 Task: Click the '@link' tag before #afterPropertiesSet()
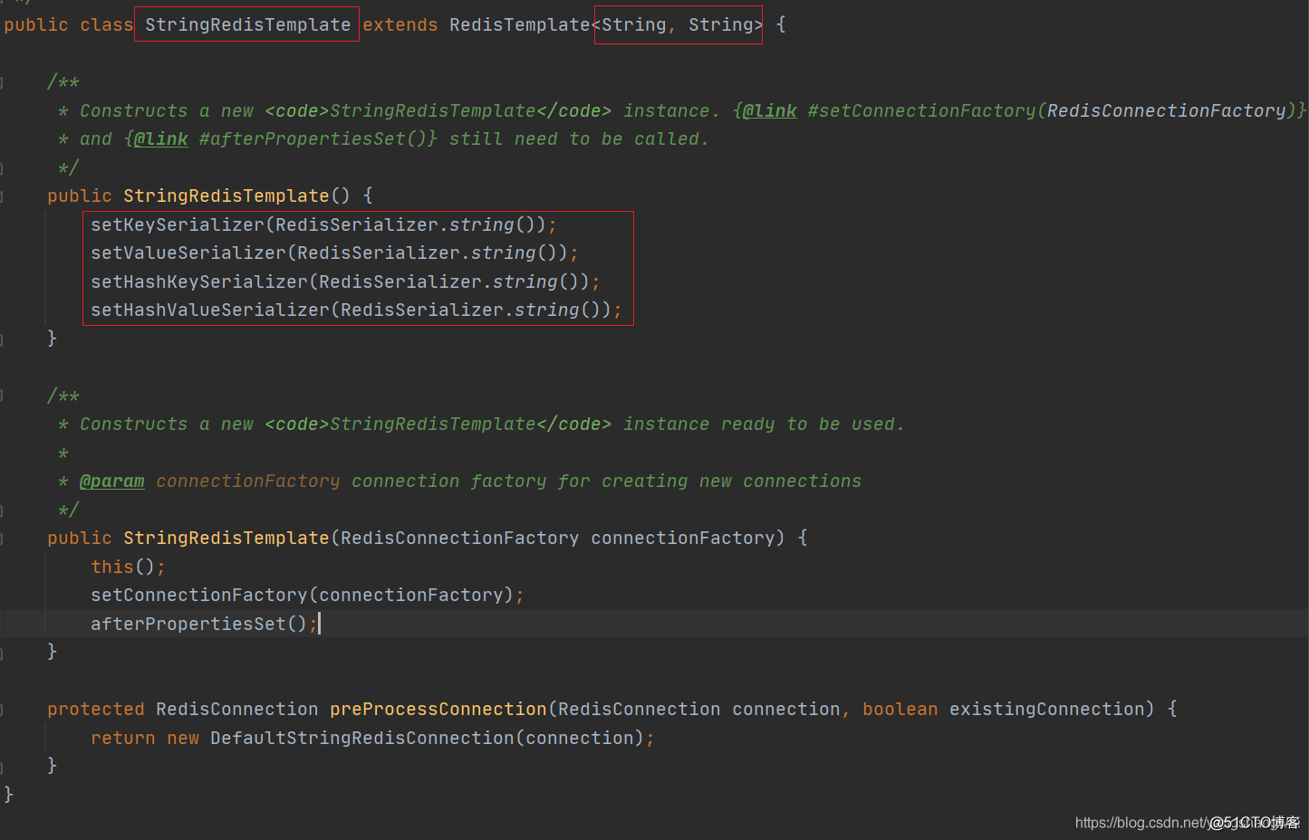[x=161, y=138]
